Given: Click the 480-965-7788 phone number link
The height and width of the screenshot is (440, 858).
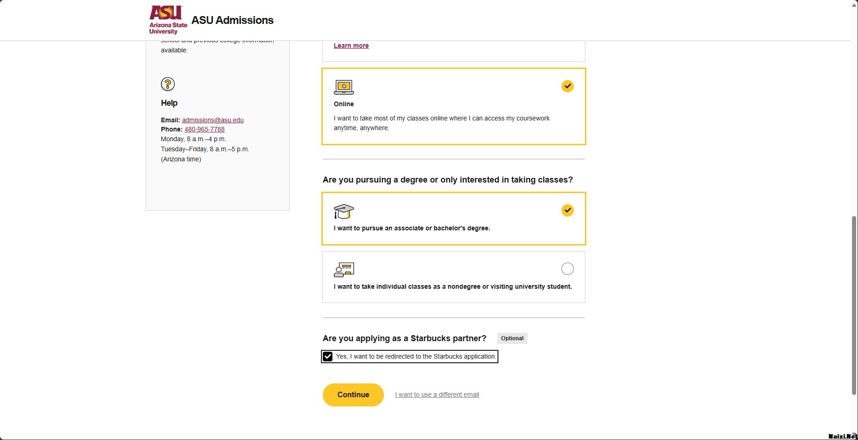Looking at the screenshot, I should [204, 129].
